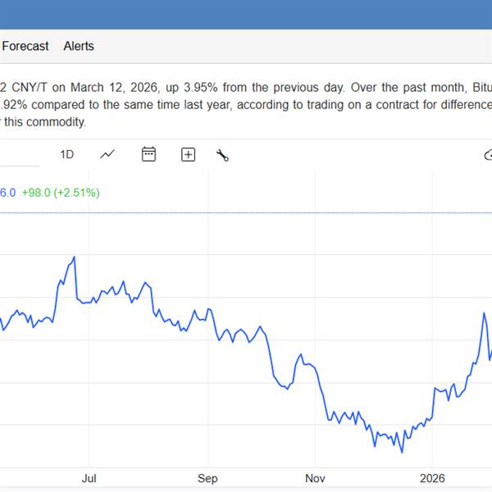Click the Jul label on the time axis
The height and width of the screenshot is (492, 492).
click(89, 478)
